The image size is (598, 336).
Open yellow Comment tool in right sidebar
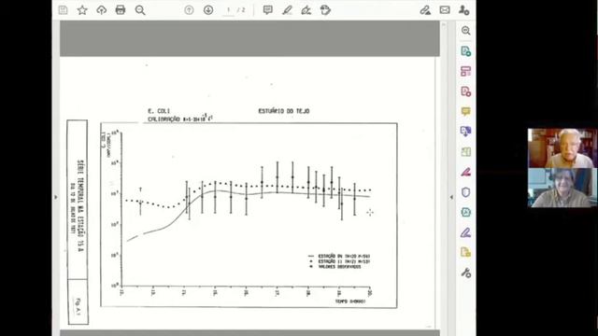465,112
